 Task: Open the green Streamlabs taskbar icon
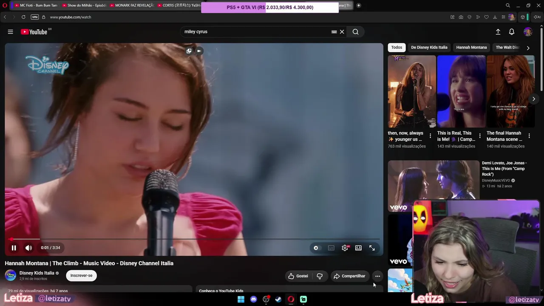[303, 300]
